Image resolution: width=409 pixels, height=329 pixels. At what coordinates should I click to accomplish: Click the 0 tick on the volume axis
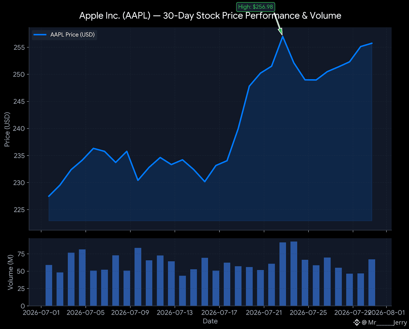click(23, 306)
